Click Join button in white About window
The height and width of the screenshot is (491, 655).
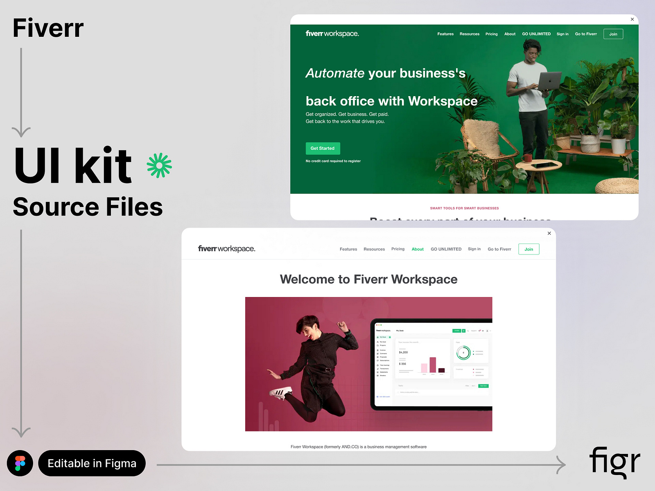point(529,249)
